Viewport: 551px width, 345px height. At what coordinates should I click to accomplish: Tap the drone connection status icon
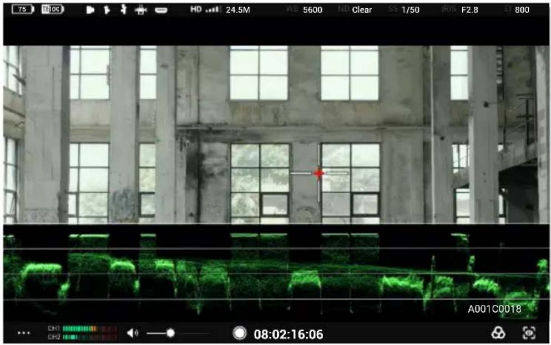click(140, 10)
